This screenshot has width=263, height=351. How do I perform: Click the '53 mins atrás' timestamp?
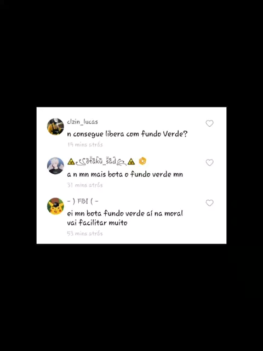pos(85,234)
